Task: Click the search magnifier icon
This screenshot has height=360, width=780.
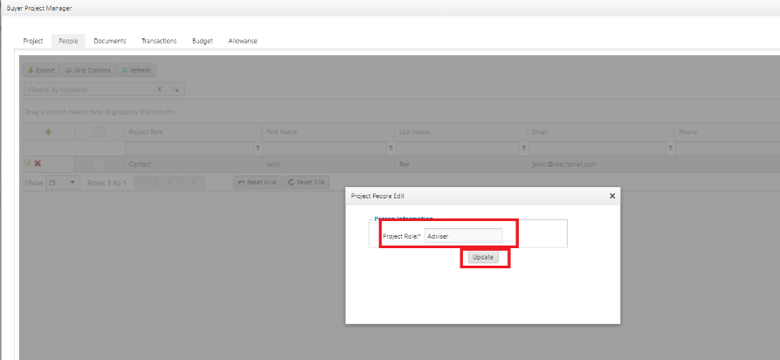Action: pyautogui.click(x=176, y=89)
